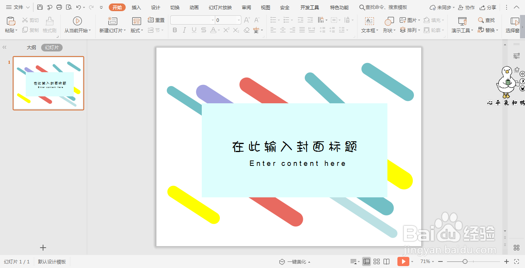Click the subscript X₂ icon

(x=236, y=30)
